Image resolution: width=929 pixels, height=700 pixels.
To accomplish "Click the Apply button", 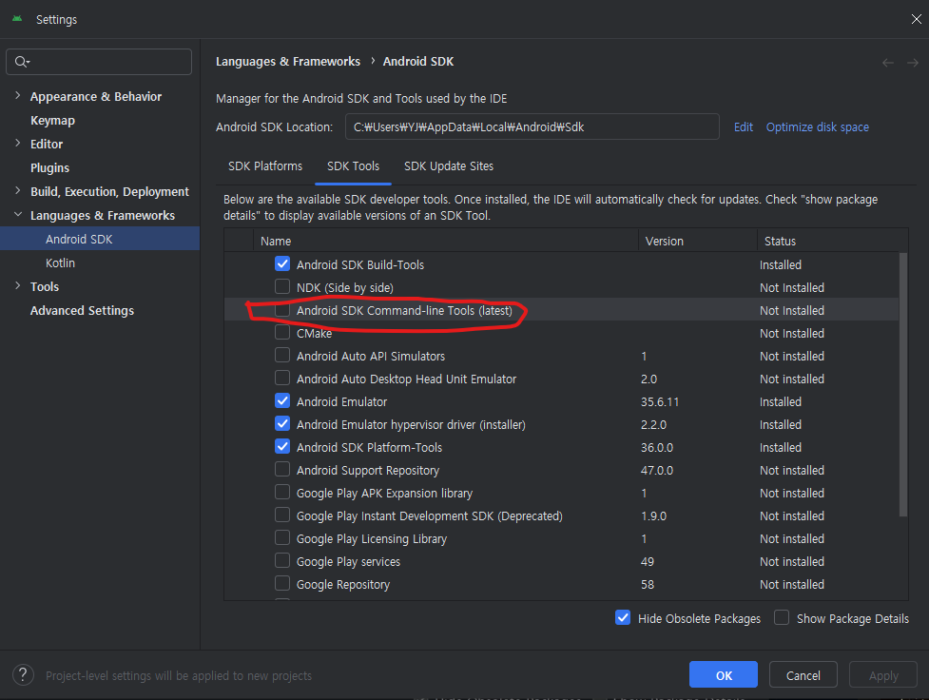I will [x=883, y=674].
